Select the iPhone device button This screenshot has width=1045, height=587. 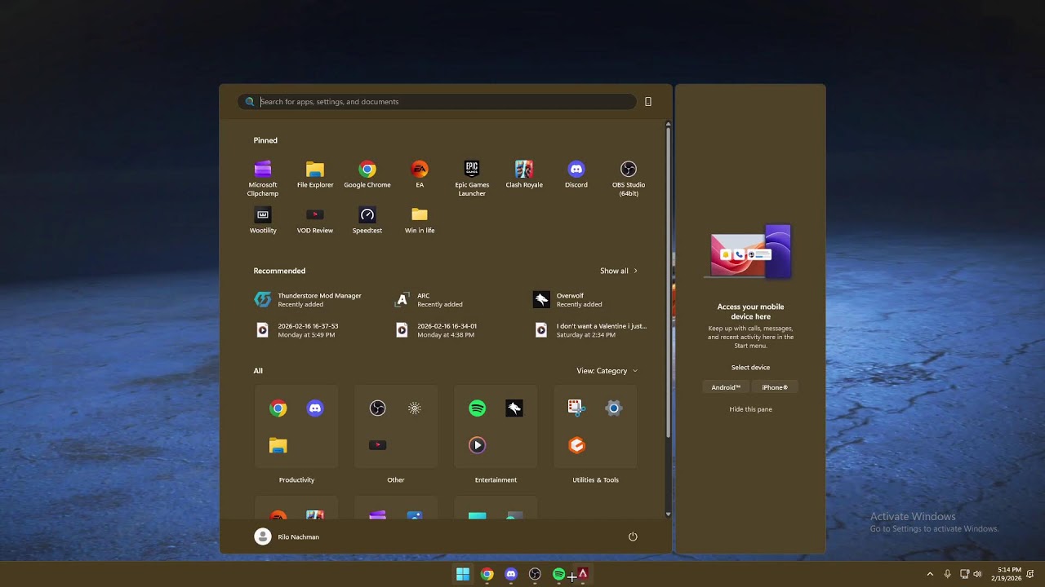(775, 387)
